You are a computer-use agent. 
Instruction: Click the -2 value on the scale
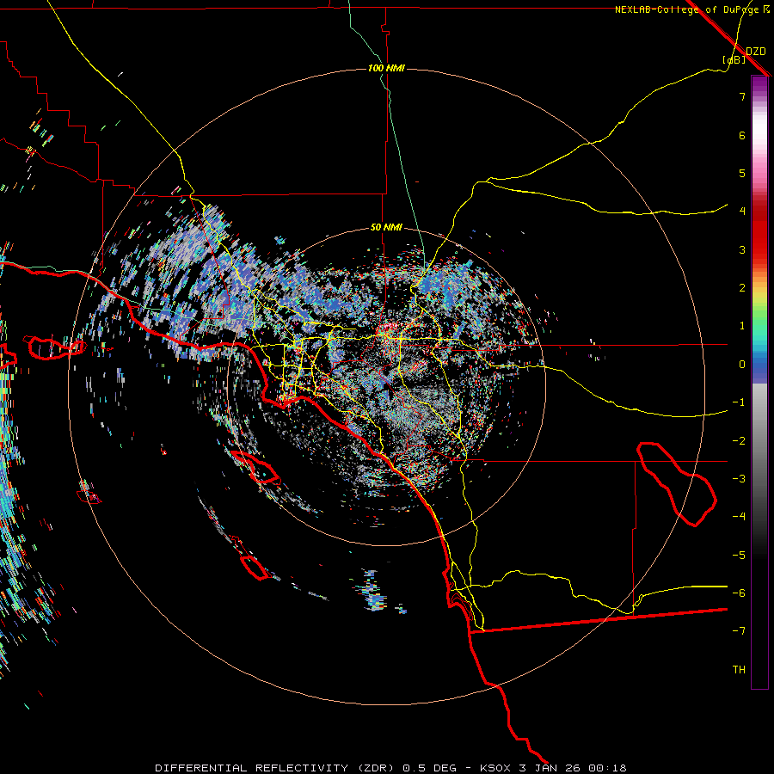(x=739, y=441)
